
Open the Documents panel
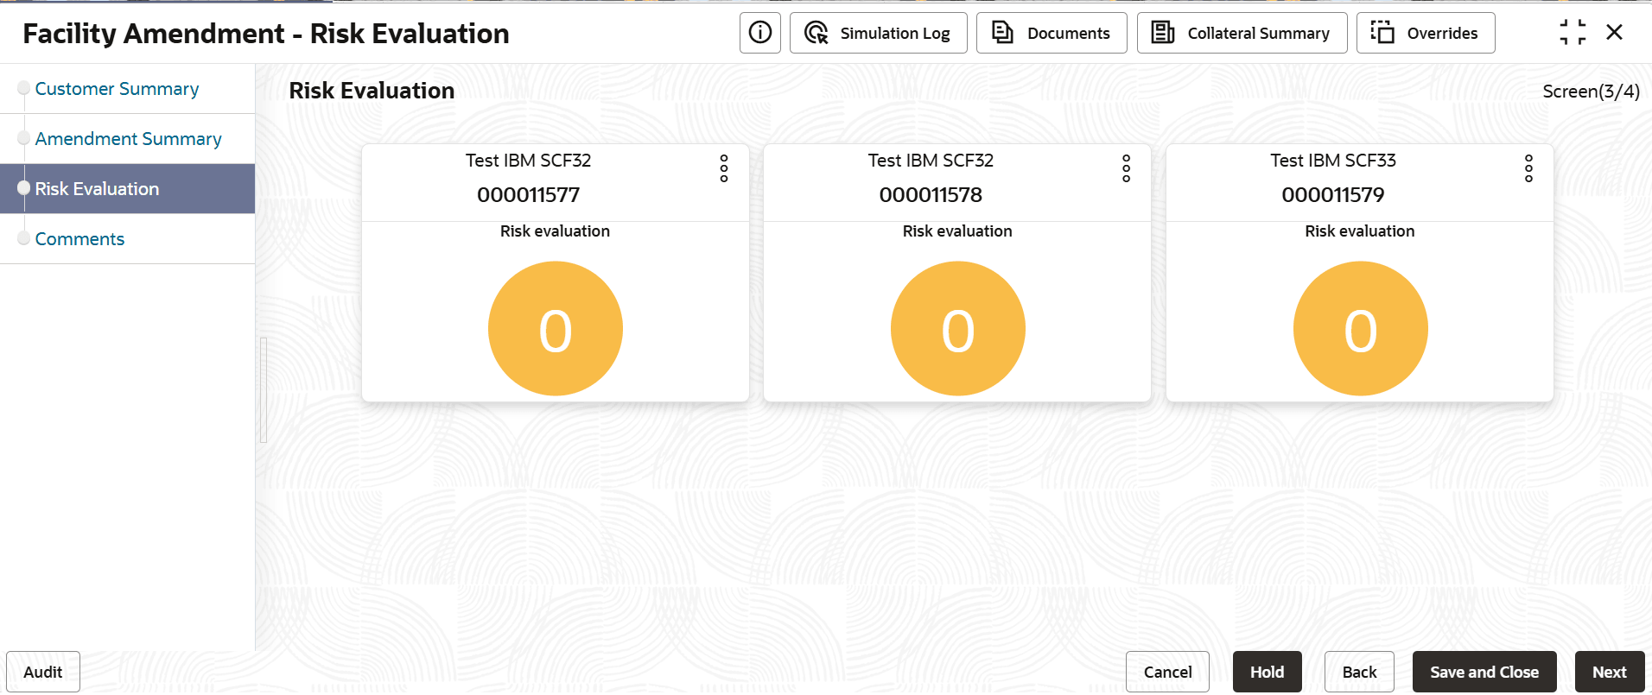(1052, 33)
